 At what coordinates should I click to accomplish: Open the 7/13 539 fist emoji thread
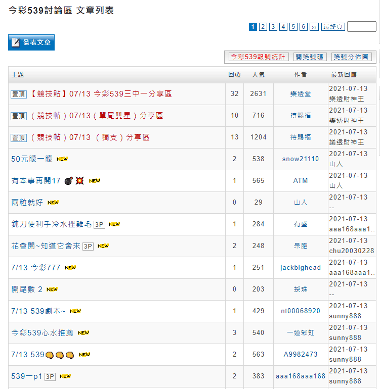[x=43, y=355]
